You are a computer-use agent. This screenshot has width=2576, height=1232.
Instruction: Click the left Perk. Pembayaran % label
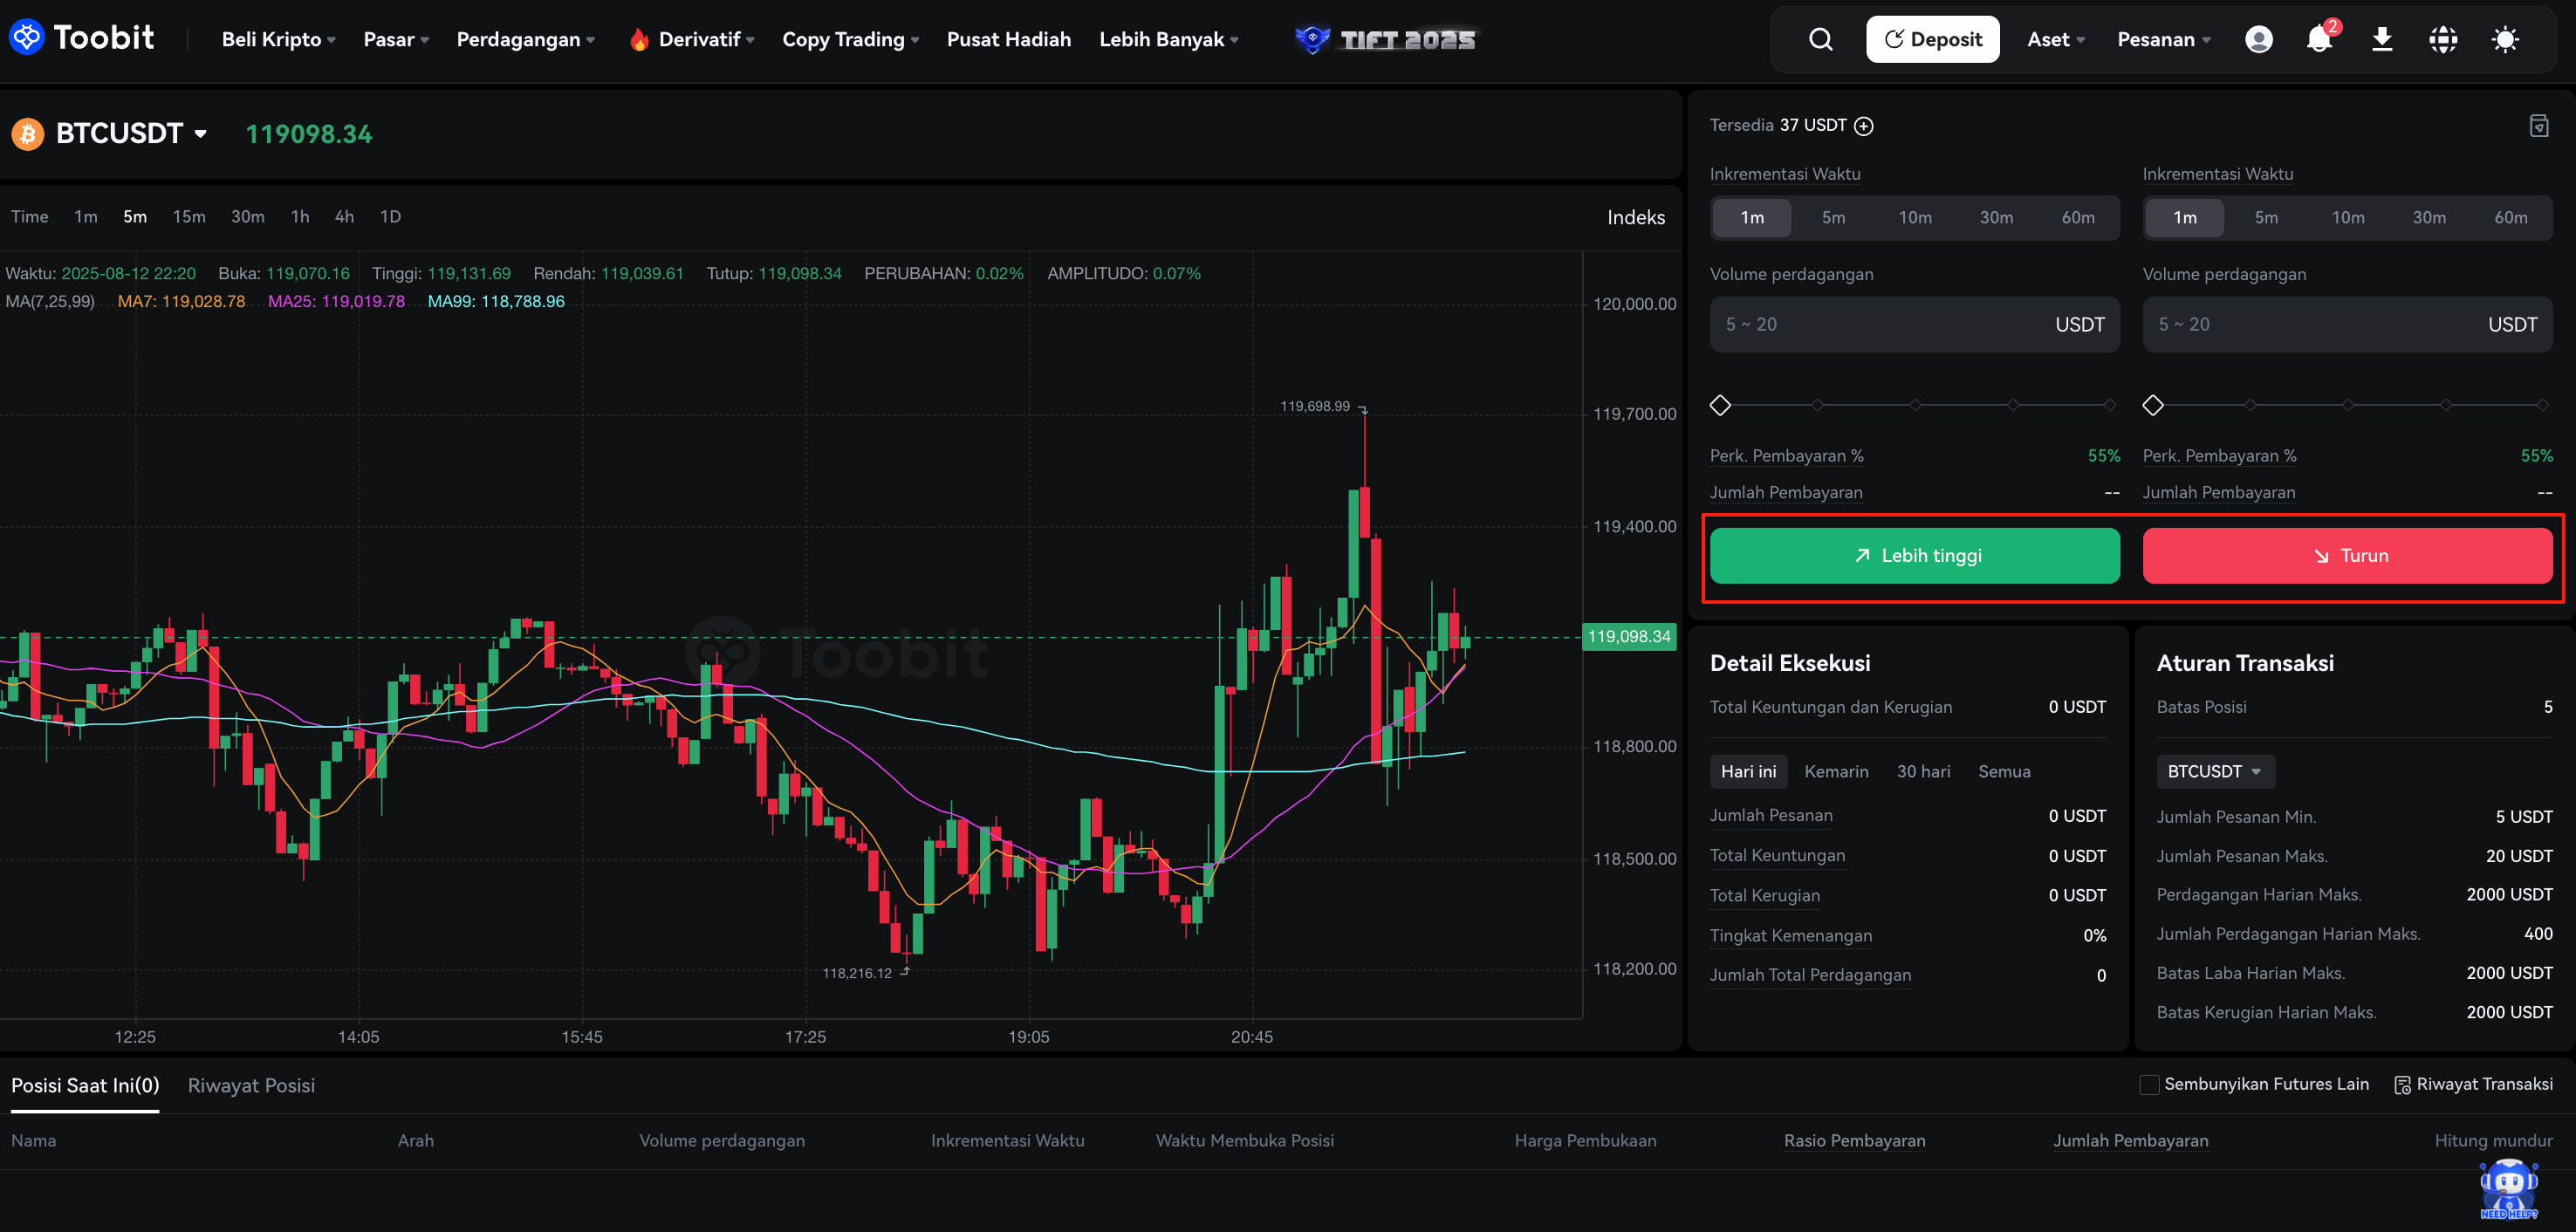(x=1786, y=456)
